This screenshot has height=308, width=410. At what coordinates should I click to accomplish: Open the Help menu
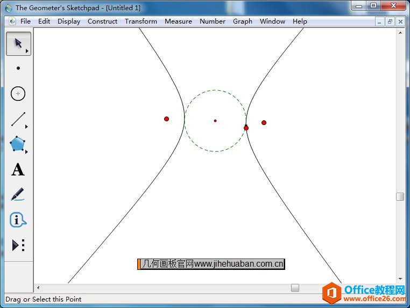pos(300,21)
